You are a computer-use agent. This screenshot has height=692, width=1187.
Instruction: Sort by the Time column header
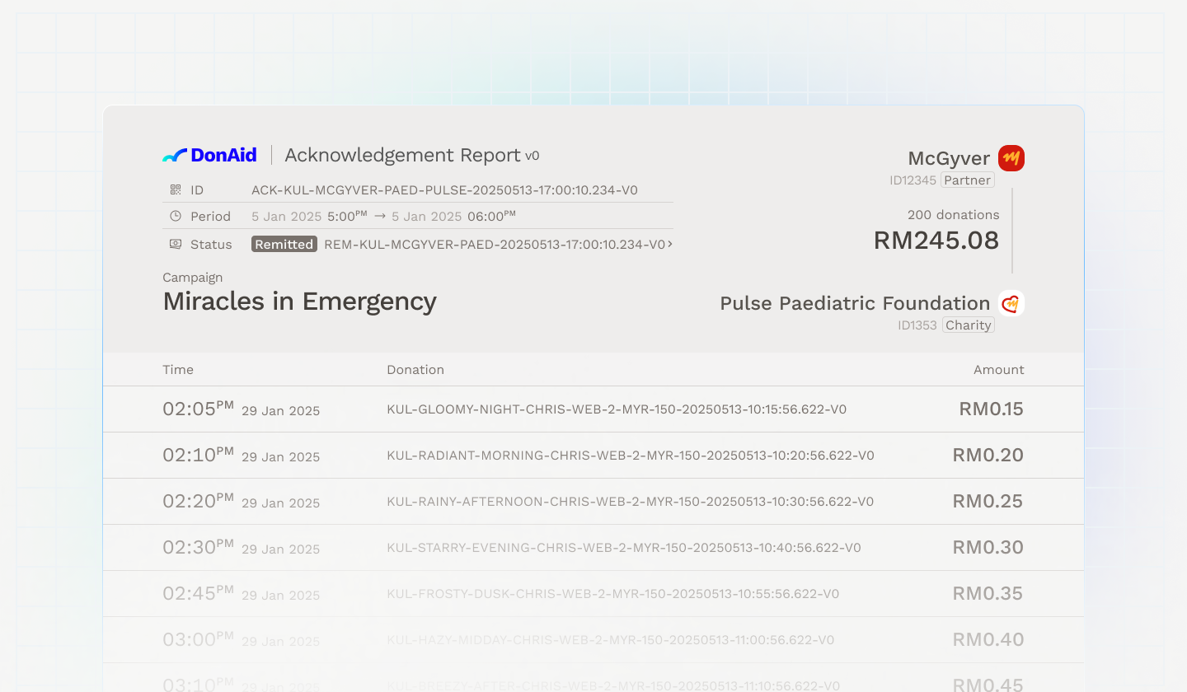[178, 370]
